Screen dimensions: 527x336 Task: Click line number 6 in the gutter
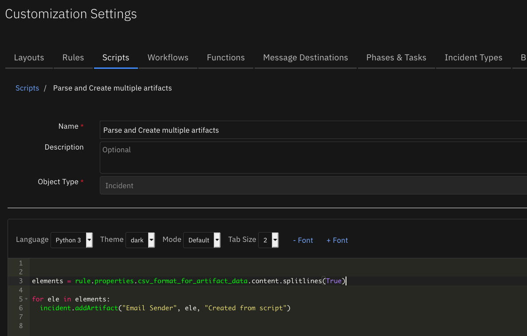(21, 308)
